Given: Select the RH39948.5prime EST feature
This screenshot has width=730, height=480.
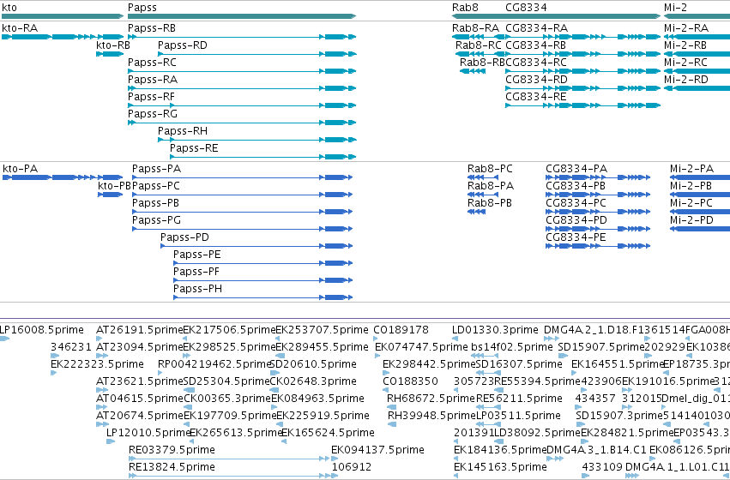Looking at the screenshot, I should click(392, 424).
